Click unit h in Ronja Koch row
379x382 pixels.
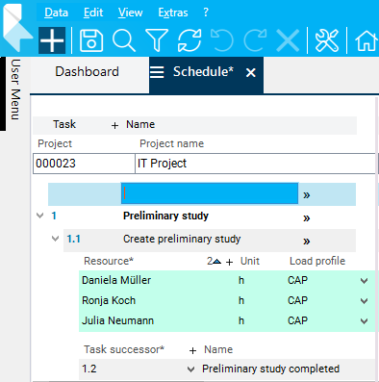(241, 300)
